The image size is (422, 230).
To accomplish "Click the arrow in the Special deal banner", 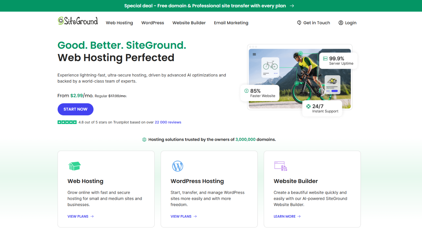I will click(x=292, y=6).
